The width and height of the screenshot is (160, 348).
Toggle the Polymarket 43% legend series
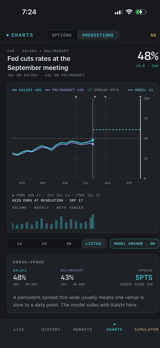click(64, 90)
